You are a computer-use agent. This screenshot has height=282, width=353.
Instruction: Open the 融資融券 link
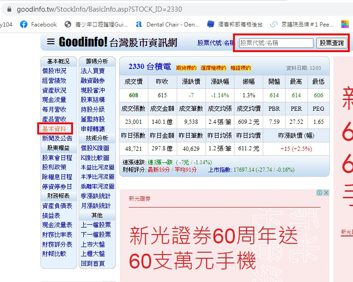pyautogui.click(x=93, y=81)
